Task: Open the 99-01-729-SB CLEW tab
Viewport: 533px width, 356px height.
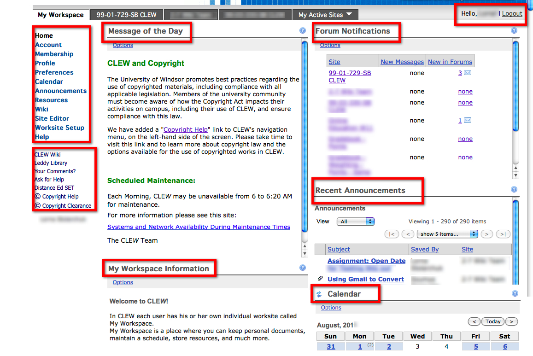Action: (126, 15)
